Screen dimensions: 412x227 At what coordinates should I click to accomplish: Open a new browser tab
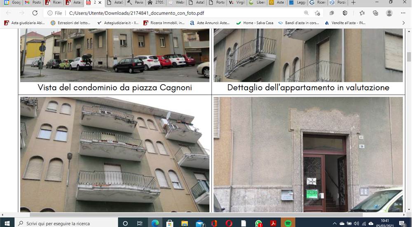coord(353,2)
